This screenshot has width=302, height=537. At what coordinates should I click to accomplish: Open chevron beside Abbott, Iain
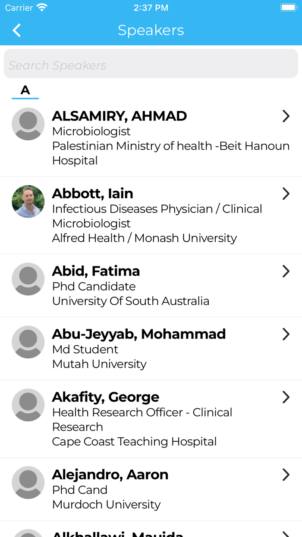click(286, 194)
